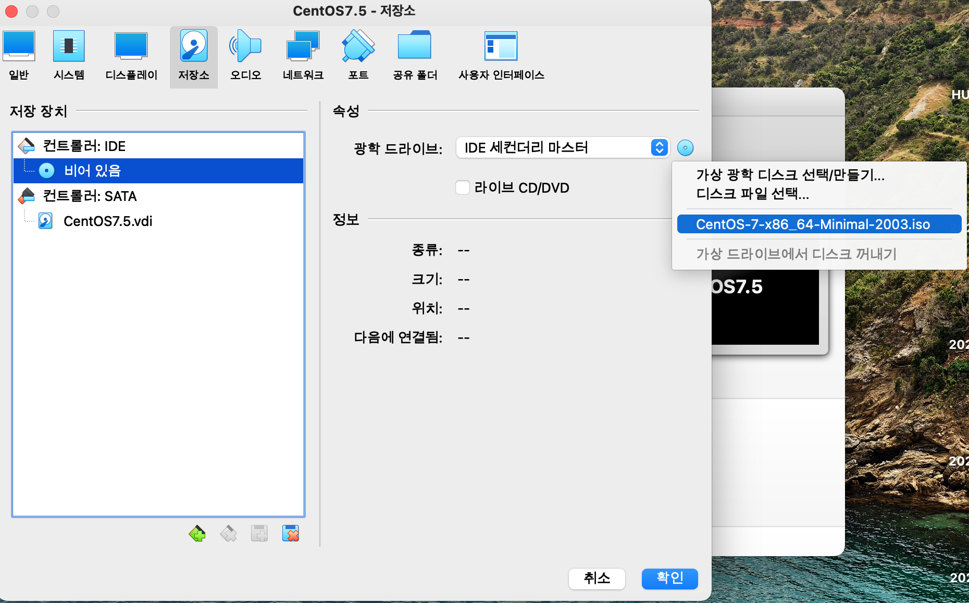
Task: Click the remove attachment icon
Action: coord(291,534)
